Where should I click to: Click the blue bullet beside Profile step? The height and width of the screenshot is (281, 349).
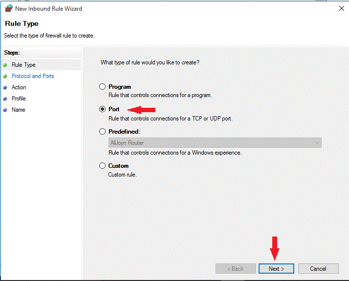[5, 99]
